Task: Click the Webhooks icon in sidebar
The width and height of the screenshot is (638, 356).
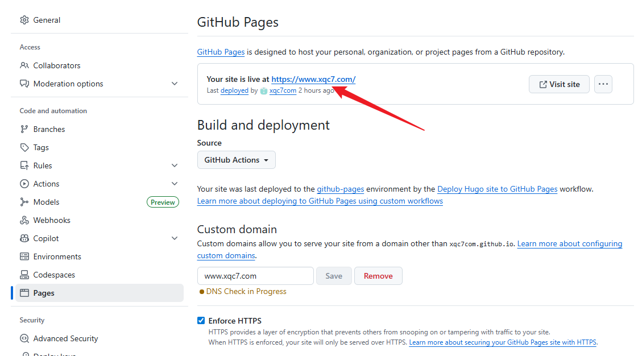Action: tap(24, 220)
